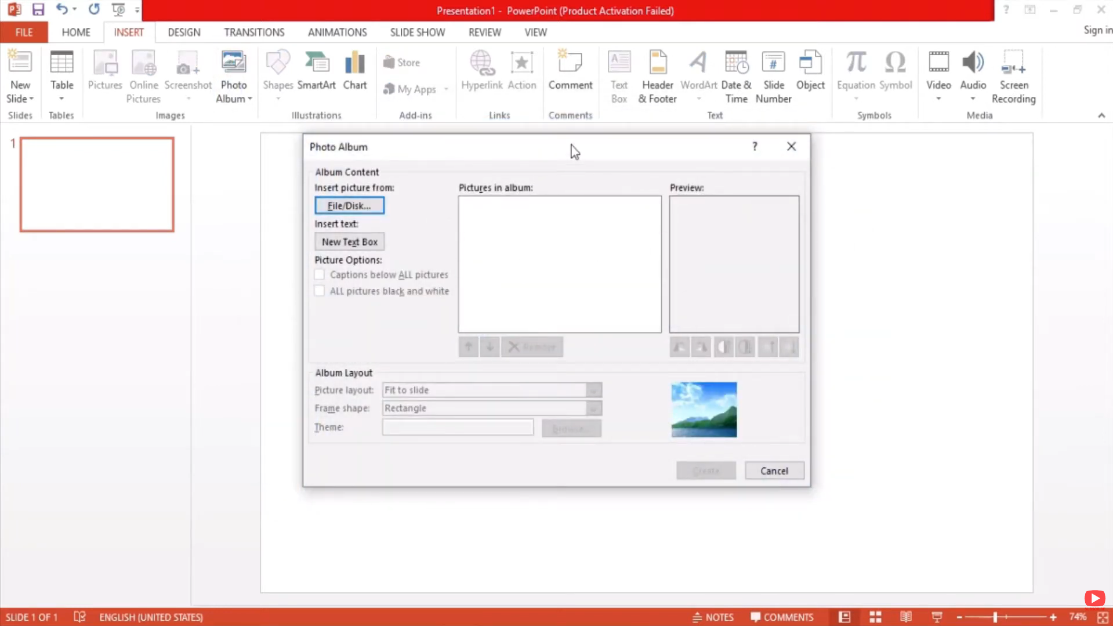Image resolution: width=1113 pixels, height=626 pixels.
Task: Click the Pictures in album list box
Action: click(560, 264)
